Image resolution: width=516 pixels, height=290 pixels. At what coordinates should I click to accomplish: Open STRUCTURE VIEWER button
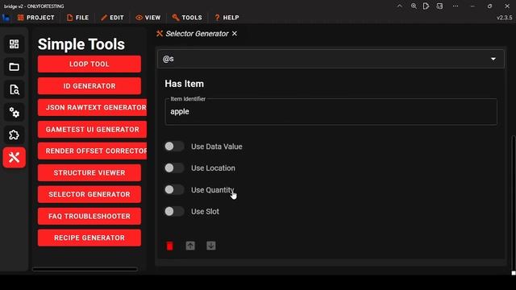[89, 172]
